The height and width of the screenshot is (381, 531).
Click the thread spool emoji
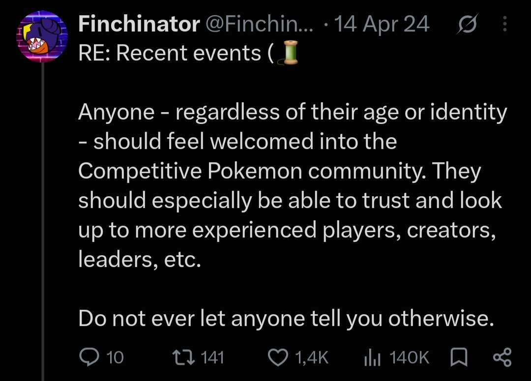click(x=288, y=53)
